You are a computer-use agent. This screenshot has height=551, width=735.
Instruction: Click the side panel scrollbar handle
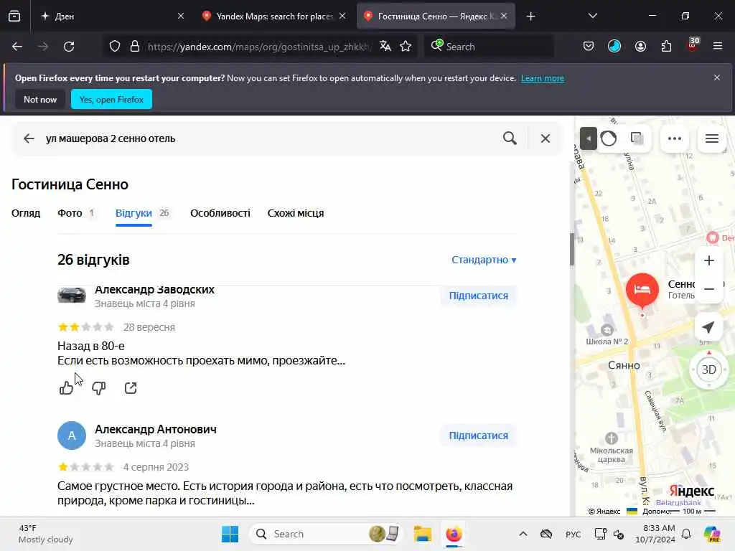coord(572,248)
